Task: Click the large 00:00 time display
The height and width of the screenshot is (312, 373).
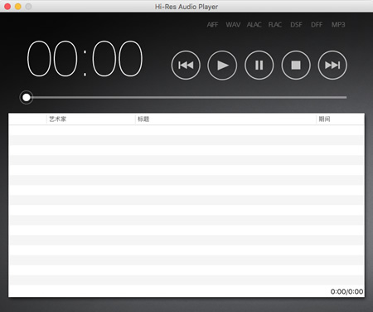Action: pyautogui.click(x=85, y=58)
